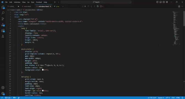Open the Manage gear icon
The height and width of the screenshot is (99, 185).
[3, 94]
